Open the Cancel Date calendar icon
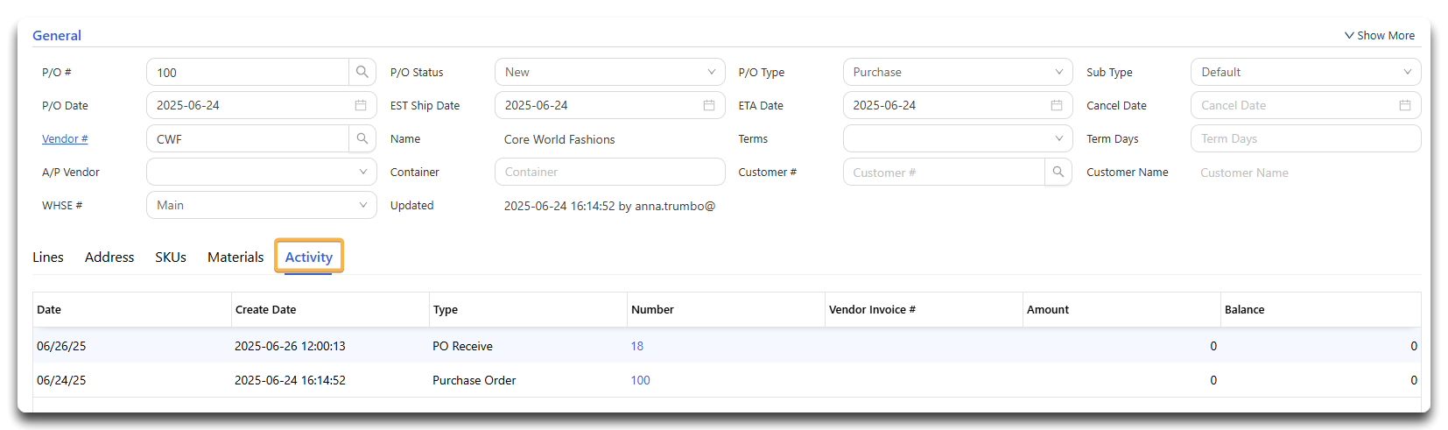This screenshot has width=1448, height=430. (x=1405, y=105)
